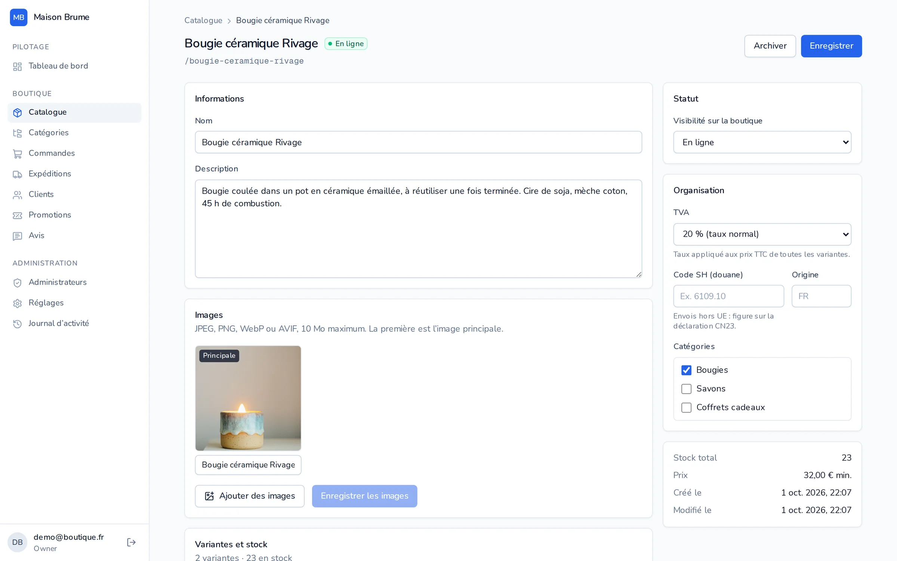Click the Origine input field

[821, 296]
